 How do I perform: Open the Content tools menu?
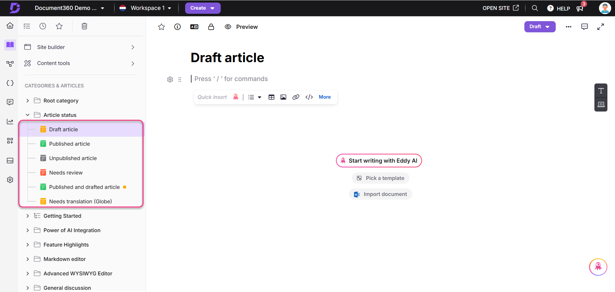80,63
